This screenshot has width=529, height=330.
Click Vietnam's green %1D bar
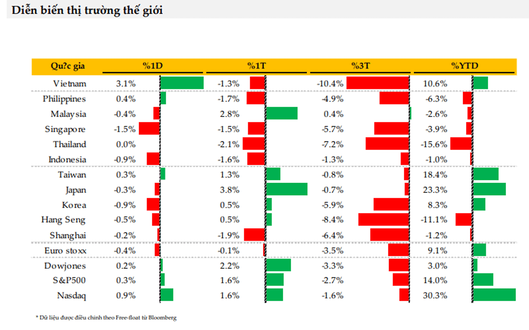coord(182,83)
